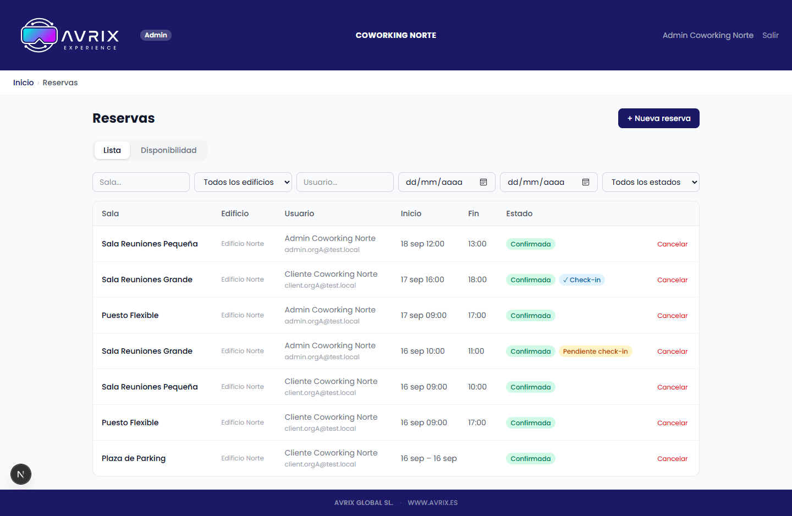Cancel the 16 sep Puesto Flexible reservation
Viewport: 792px width, 516px height.
click(673, 423)
